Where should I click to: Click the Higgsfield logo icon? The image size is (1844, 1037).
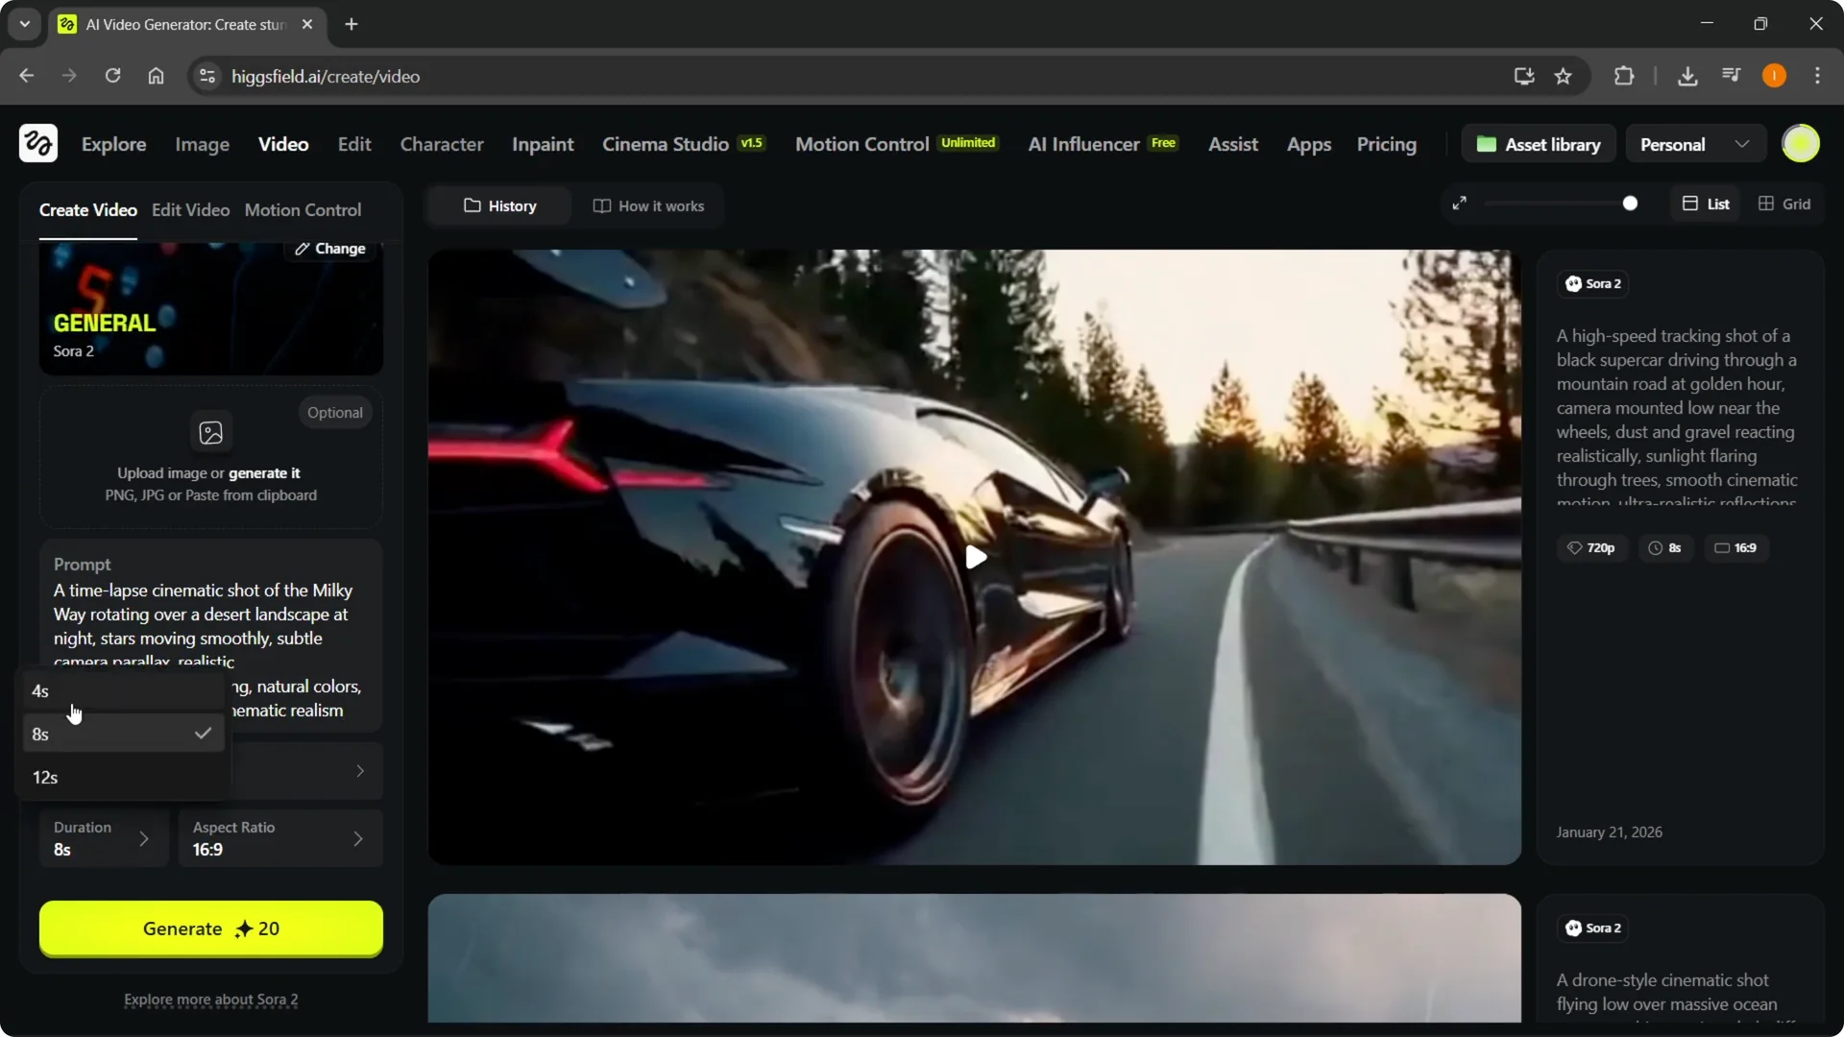38,144
